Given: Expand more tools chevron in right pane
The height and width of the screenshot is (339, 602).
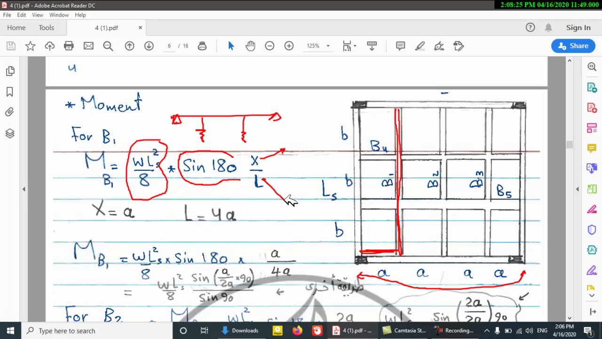Looking at the screenshot, I should pos(592,296).
